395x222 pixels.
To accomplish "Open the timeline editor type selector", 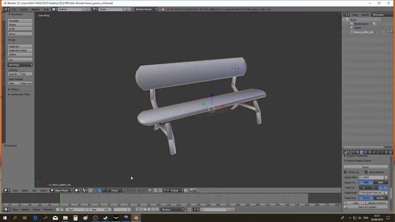I will pos(7,210).
